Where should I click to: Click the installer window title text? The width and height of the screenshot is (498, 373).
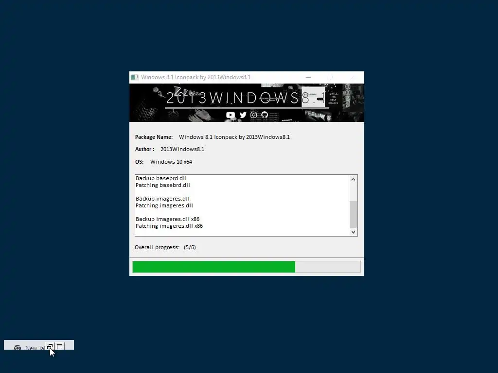[196, 77]
